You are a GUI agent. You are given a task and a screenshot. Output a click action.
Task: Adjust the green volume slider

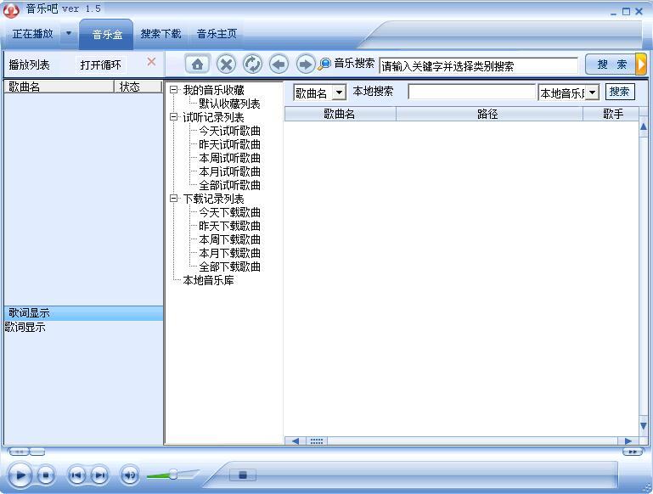[x=172, y=474]
